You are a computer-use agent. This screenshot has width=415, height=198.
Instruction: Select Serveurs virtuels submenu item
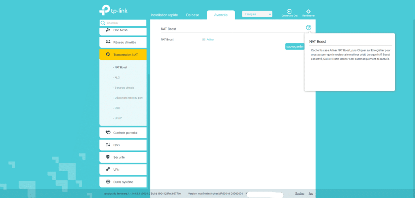coord(124,88)
